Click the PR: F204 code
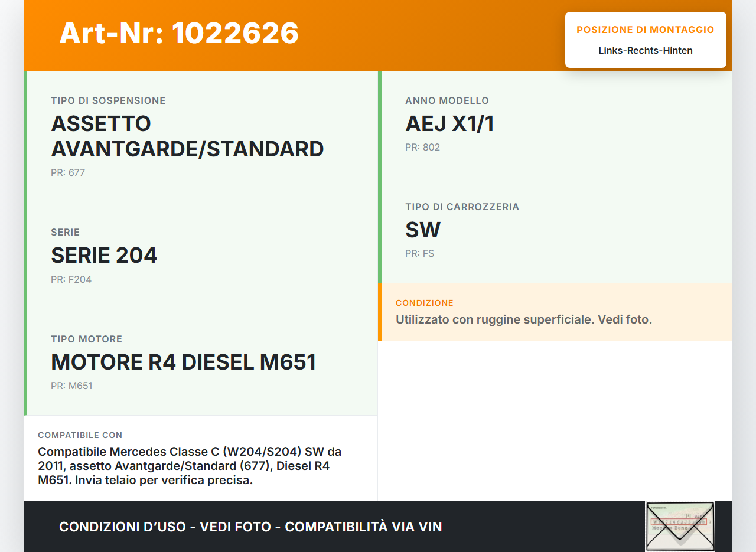This screenshot has width=756, height=552. click(71, 280)
